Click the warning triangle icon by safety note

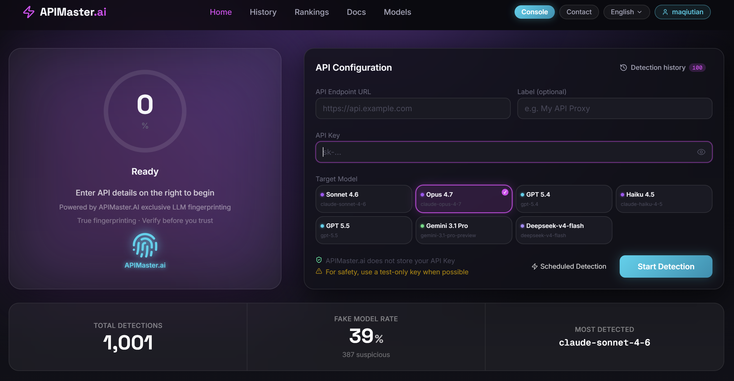319,272
